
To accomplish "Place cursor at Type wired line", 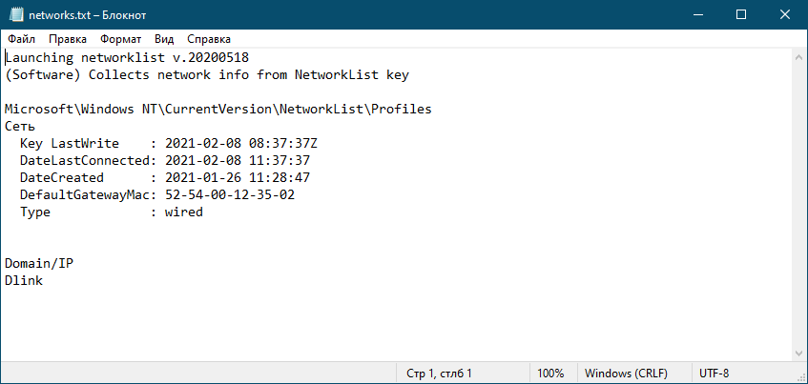I will coord(112,212).
